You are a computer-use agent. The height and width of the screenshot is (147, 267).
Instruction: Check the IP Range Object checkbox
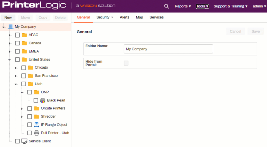30,125
